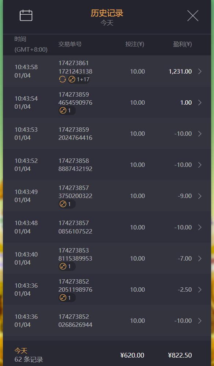Expand details for the 1,231.00 profit record
Image resolution: width=214 pixels, height=366 pixels.
[200, 71]
